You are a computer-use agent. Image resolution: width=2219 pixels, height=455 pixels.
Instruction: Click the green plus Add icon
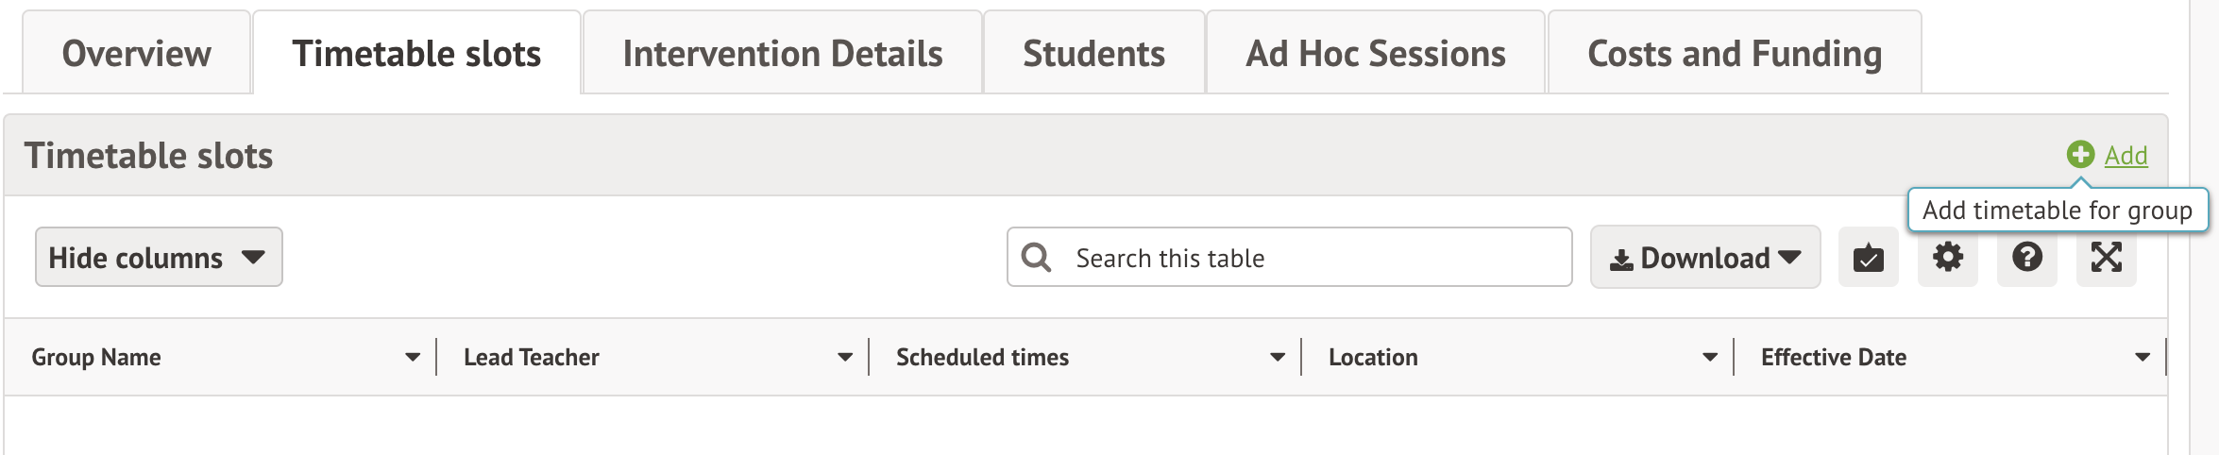point(2080,155)
